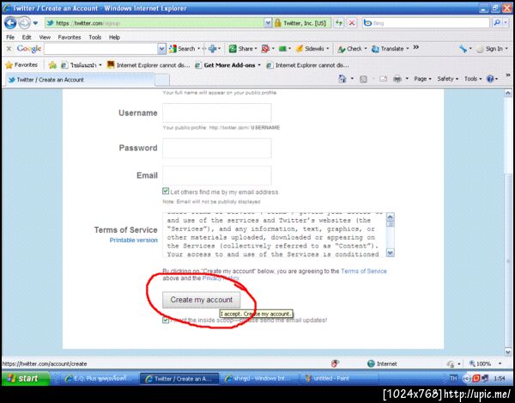Screen dimensions: 515x403
Task: Open the Google Toolbar search field dropdown
Action: [161, 49]
